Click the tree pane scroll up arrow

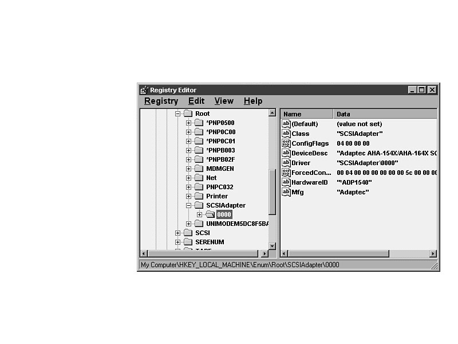point(272,113)
